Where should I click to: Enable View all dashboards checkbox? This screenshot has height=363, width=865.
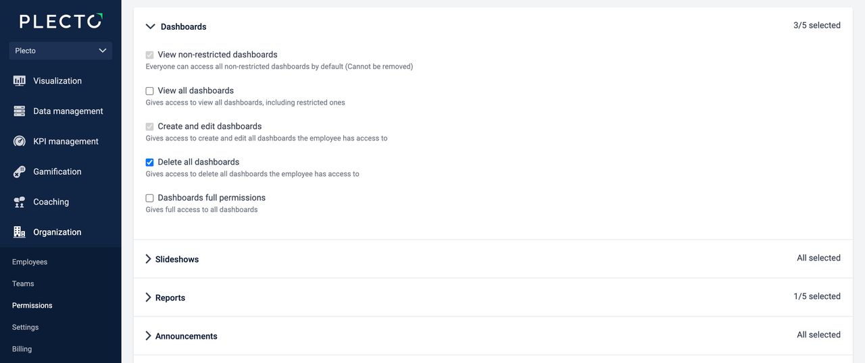click(x=150, y=91)
